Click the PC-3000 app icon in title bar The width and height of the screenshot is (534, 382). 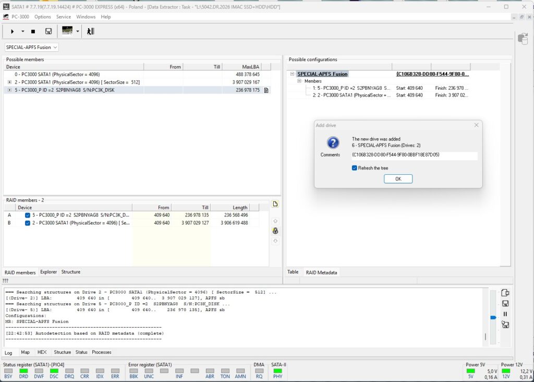pos(6,6)
